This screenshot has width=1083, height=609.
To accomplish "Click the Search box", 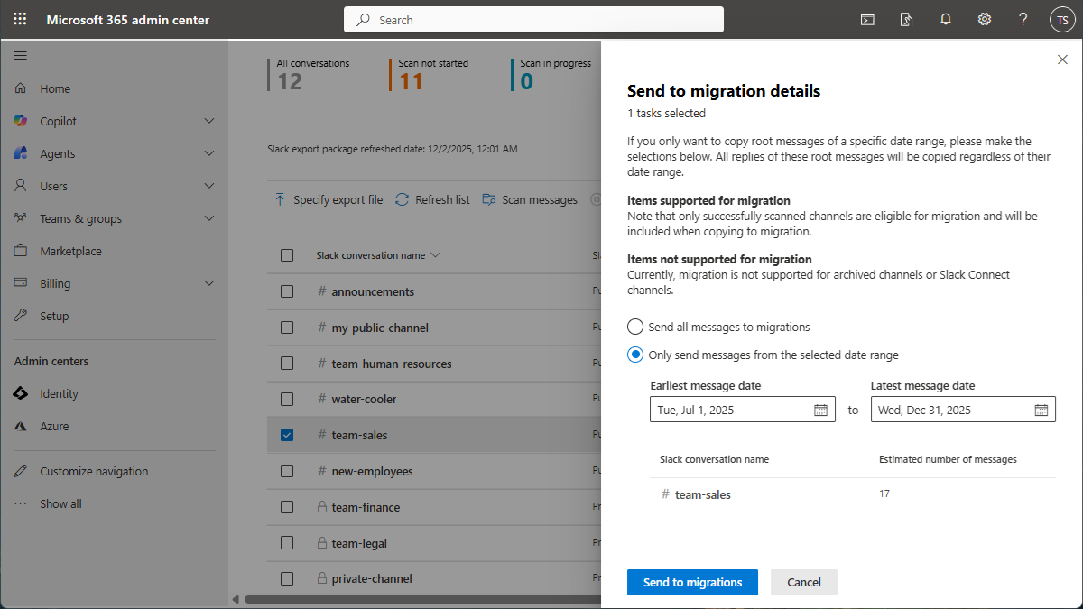I will (x=533, y=19).
